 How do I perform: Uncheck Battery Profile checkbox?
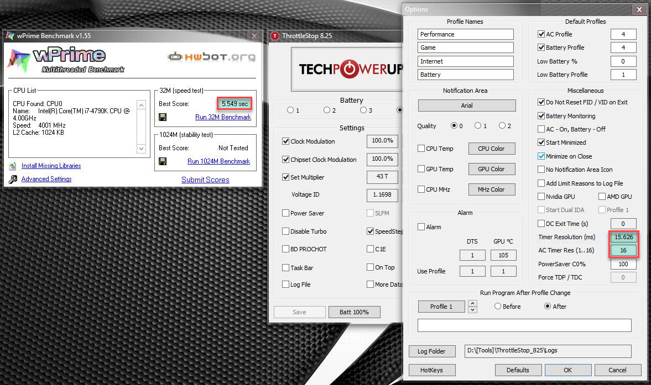click(x=541, y=48)
